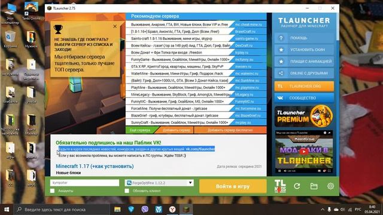The width and height of the screenshot is (383, 215).
Task: Open the ForgeOptiFine 1.12.2 version dropdown
Action: [x=159, y=183]
